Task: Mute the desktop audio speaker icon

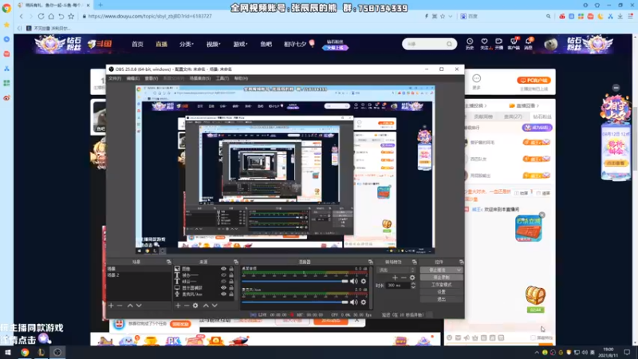Action: coord(353,282)
